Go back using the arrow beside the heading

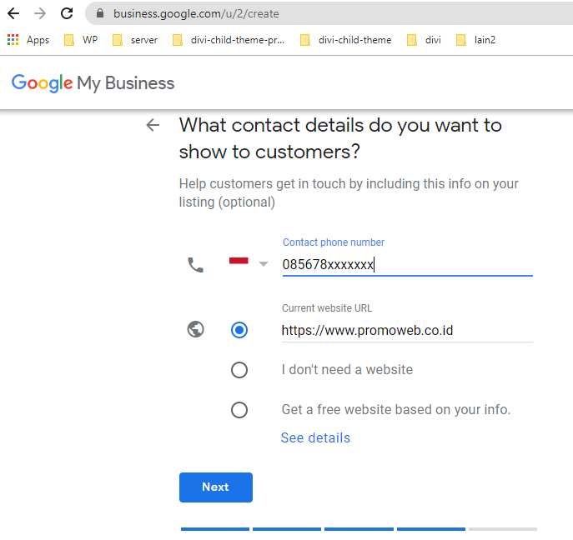point(153,125)
